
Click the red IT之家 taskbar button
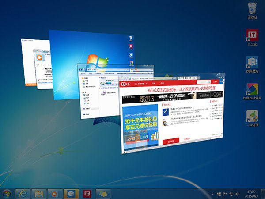click(x=87, y=194)
